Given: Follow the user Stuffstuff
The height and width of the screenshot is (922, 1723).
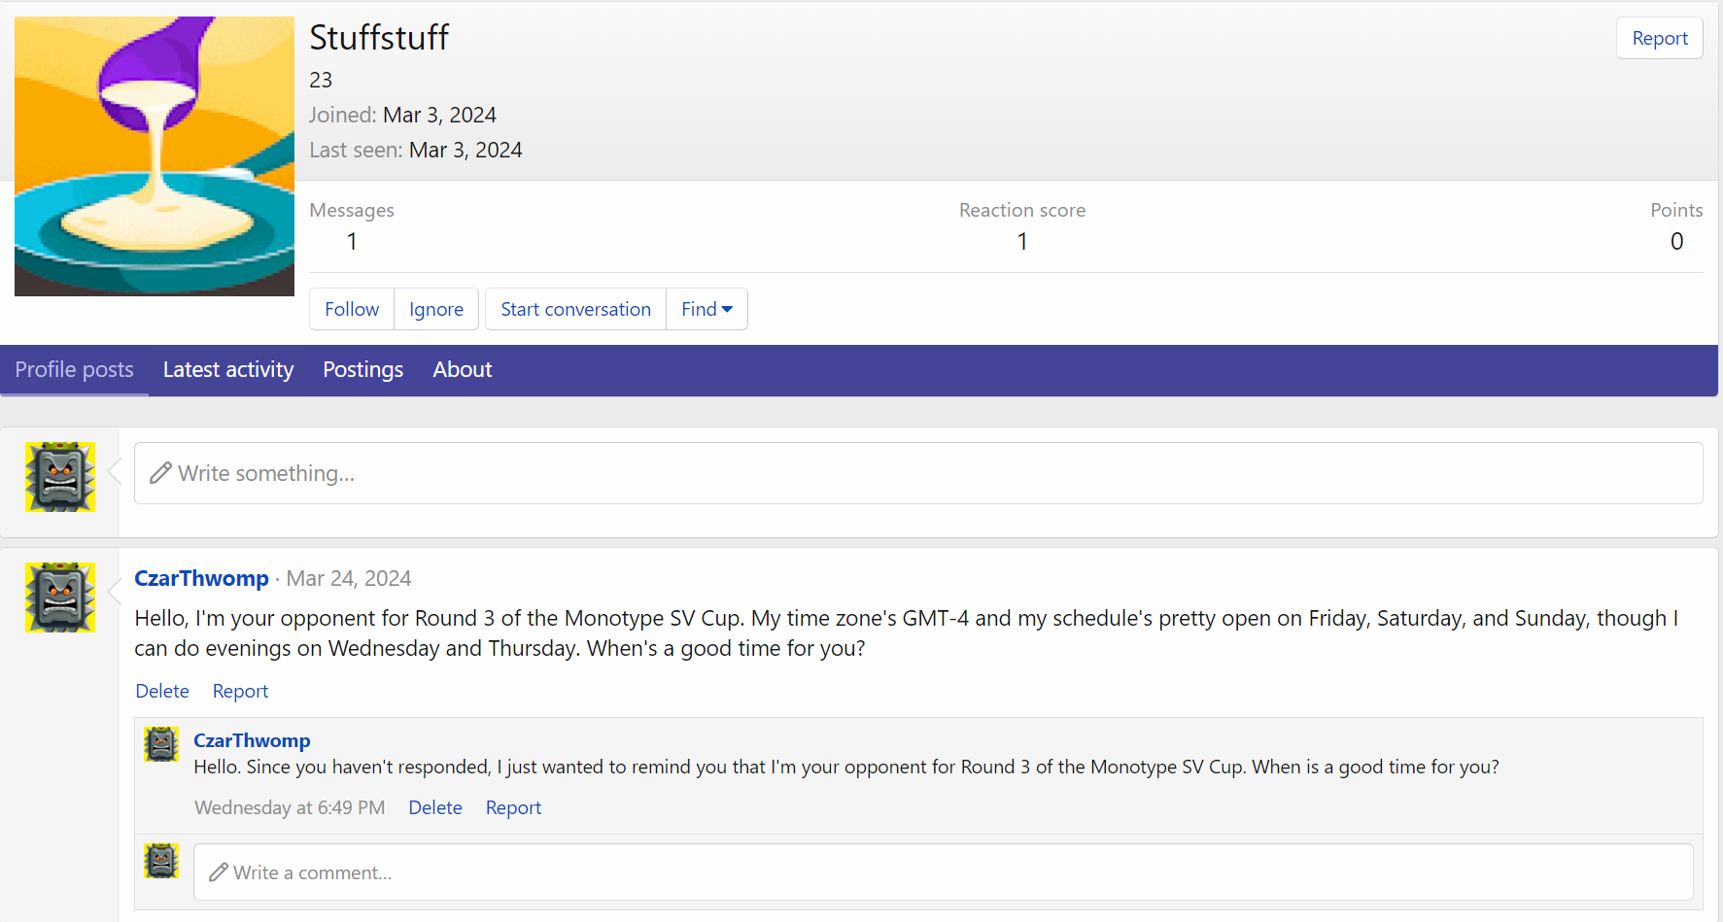Looking at the screenshot, I should point(352,309).
